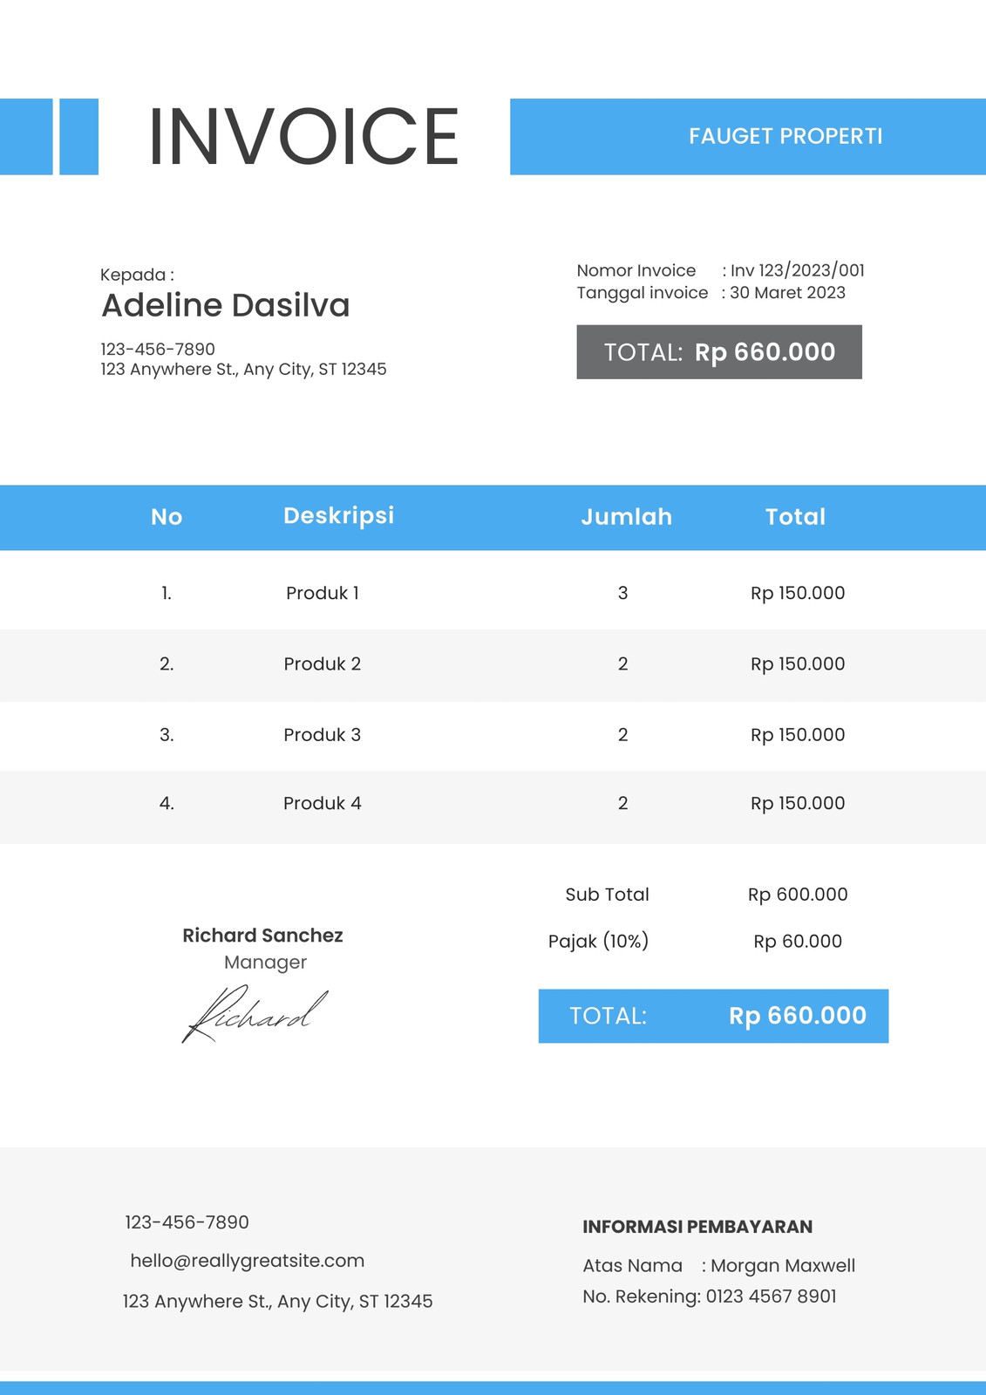Click the recipient name Adeline Dasilva

click(x=226, y=305)
